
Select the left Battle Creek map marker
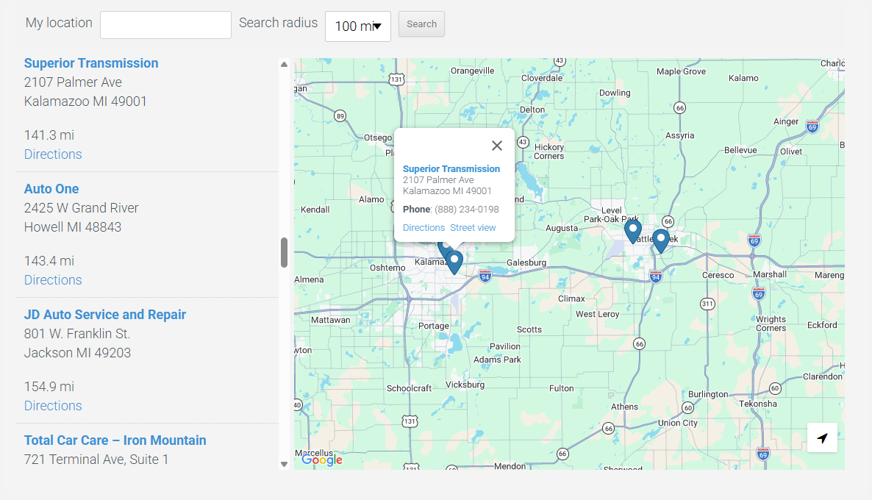point(632,230)
